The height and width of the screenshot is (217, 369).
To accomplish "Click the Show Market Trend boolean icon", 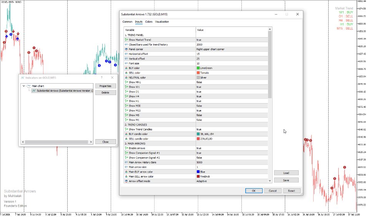I will [126, 40].
